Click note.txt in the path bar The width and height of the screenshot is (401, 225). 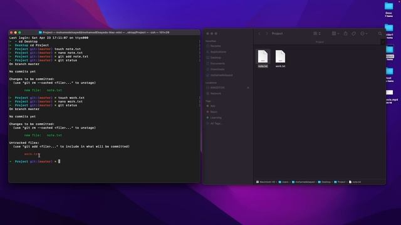[355, 182]
